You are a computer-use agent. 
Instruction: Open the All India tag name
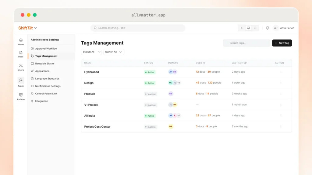(89, 116)
